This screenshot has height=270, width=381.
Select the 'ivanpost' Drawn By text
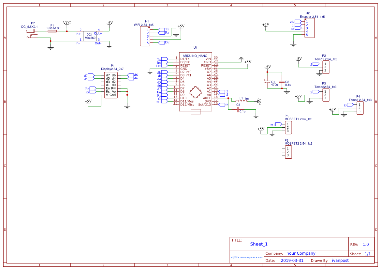tap(340, 261)
